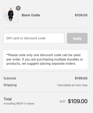This screenshot has height=113, width=93.
Task: Click the Black Oodie product thumbnail
Action: (x=11, y=15)
